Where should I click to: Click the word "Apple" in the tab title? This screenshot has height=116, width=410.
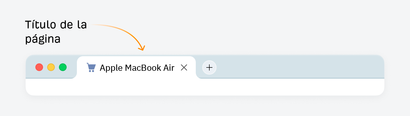(111, 68)
